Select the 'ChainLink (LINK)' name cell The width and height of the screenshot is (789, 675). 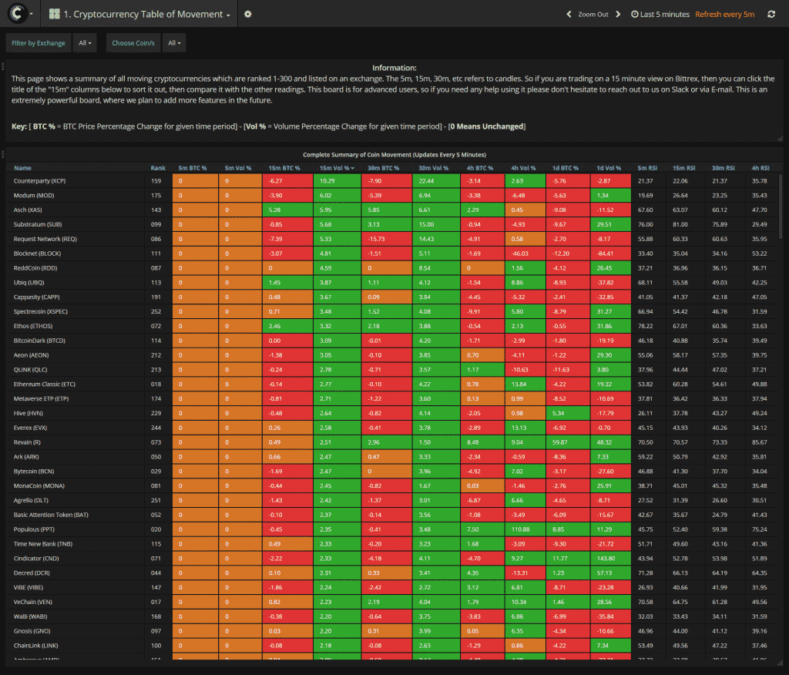[76, 645]
